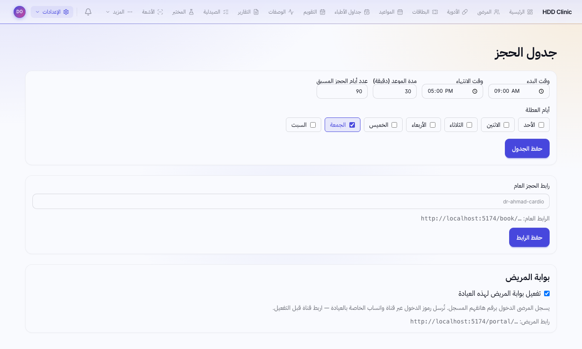Click the patient URL text http://localhost:5174/portal/

(464, 321)
